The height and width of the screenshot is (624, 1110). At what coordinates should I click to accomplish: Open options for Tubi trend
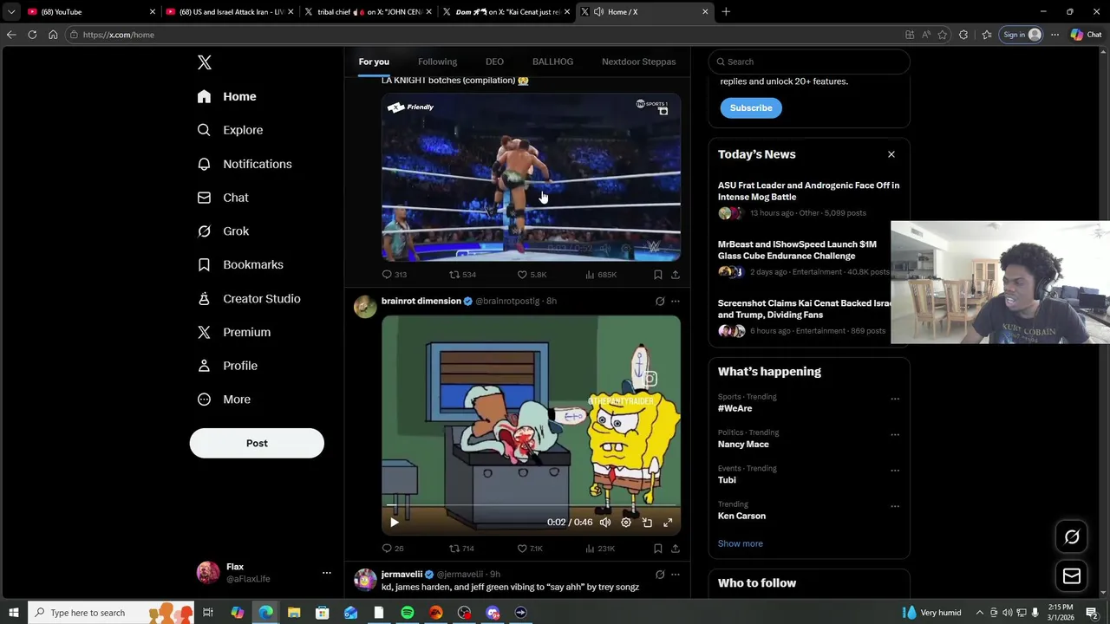coord(895,471)
